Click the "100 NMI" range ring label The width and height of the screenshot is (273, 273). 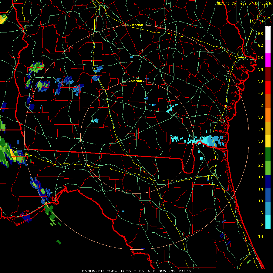[136, 25]
